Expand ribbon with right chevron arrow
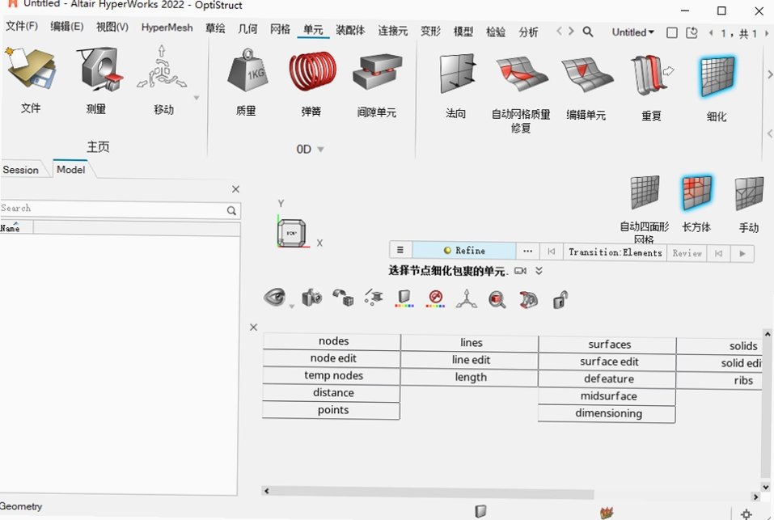The height and width of the screenshot is (520, 774). click(770, 74)
